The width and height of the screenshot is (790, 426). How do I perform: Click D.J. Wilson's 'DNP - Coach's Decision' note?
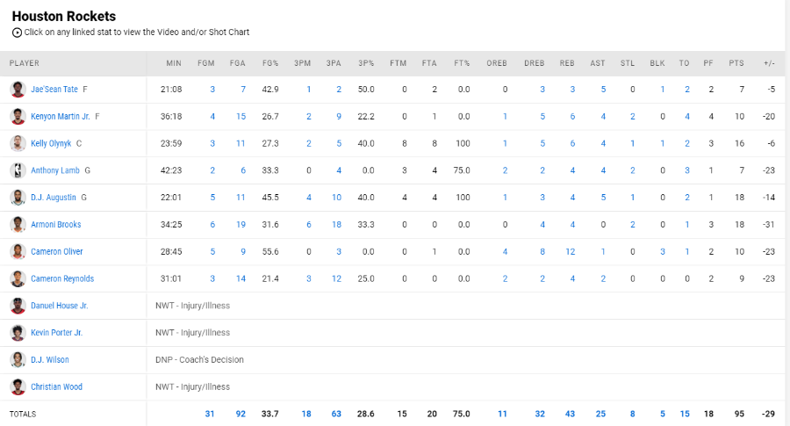199,359
